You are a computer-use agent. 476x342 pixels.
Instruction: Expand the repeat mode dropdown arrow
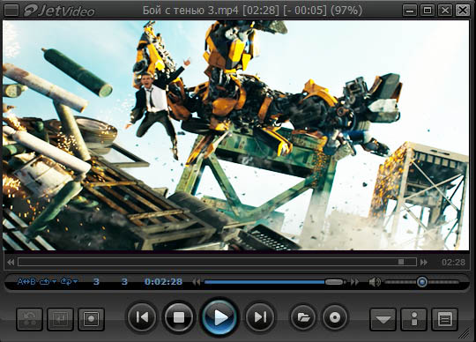(x=54, y=281)
